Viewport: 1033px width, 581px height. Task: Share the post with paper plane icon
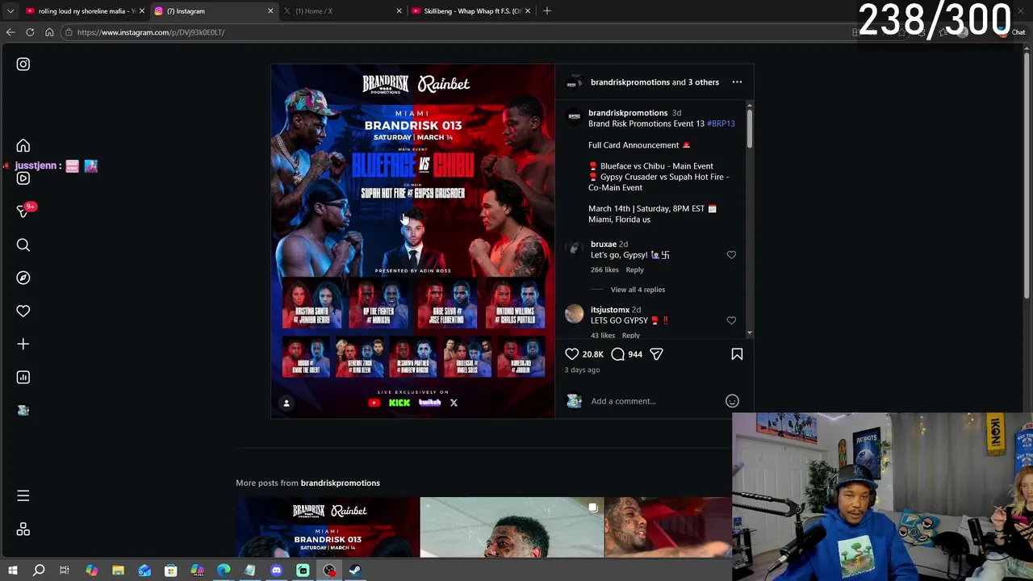tap(656, 353)
